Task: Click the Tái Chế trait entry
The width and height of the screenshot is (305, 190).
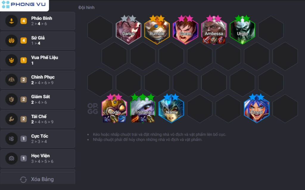Action: pos(38,119)
